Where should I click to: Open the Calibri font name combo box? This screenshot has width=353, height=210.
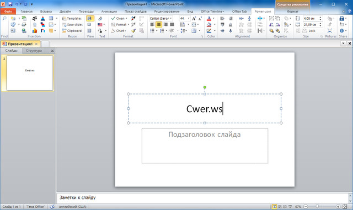161,18
